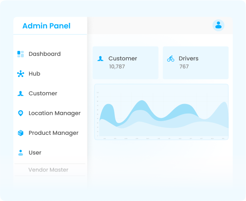Select the Hub network icon
Image resolution: width=246 pixels, height=201 pixels.
pyautogui.click(x=20, y=74)
